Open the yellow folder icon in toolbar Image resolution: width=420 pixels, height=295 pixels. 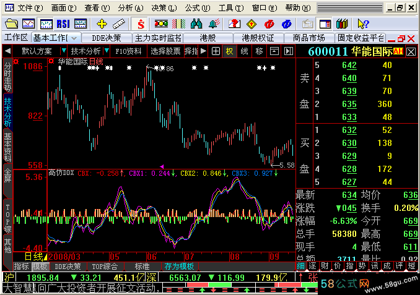point(11,24)
